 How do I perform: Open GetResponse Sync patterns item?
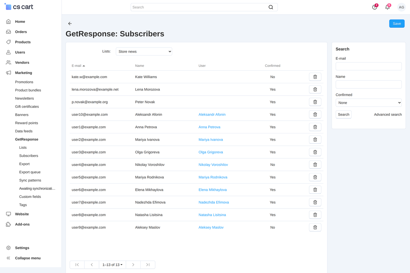click(x=30, y=180)
